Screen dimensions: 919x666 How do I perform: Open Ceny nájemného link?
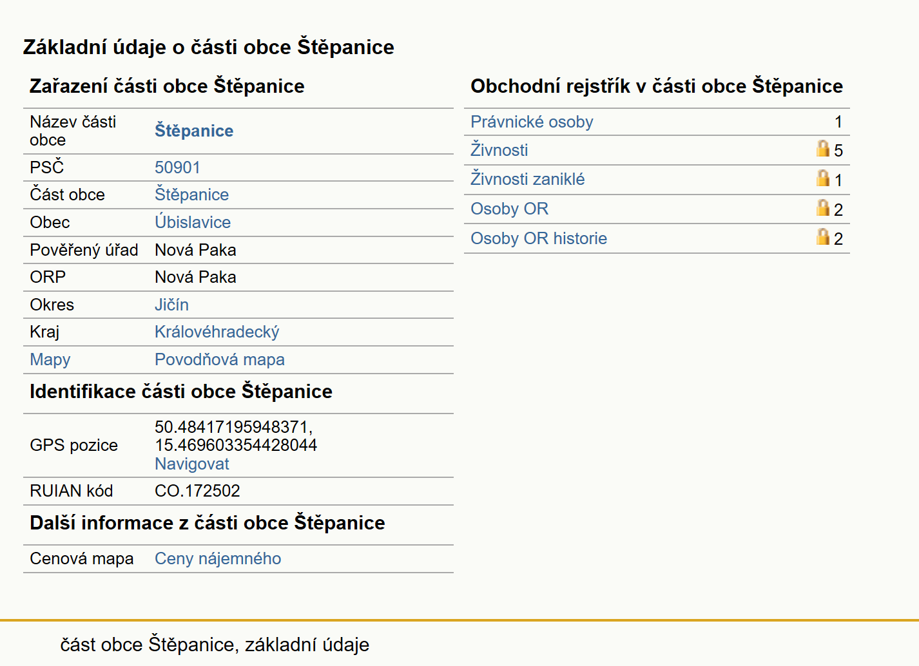click(x=218, y=558)
